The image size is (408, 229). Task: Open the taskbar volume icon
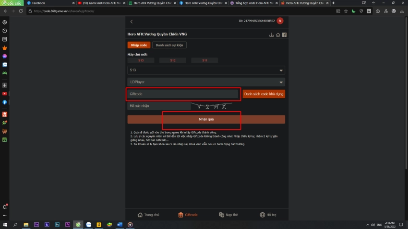(373, 225)
